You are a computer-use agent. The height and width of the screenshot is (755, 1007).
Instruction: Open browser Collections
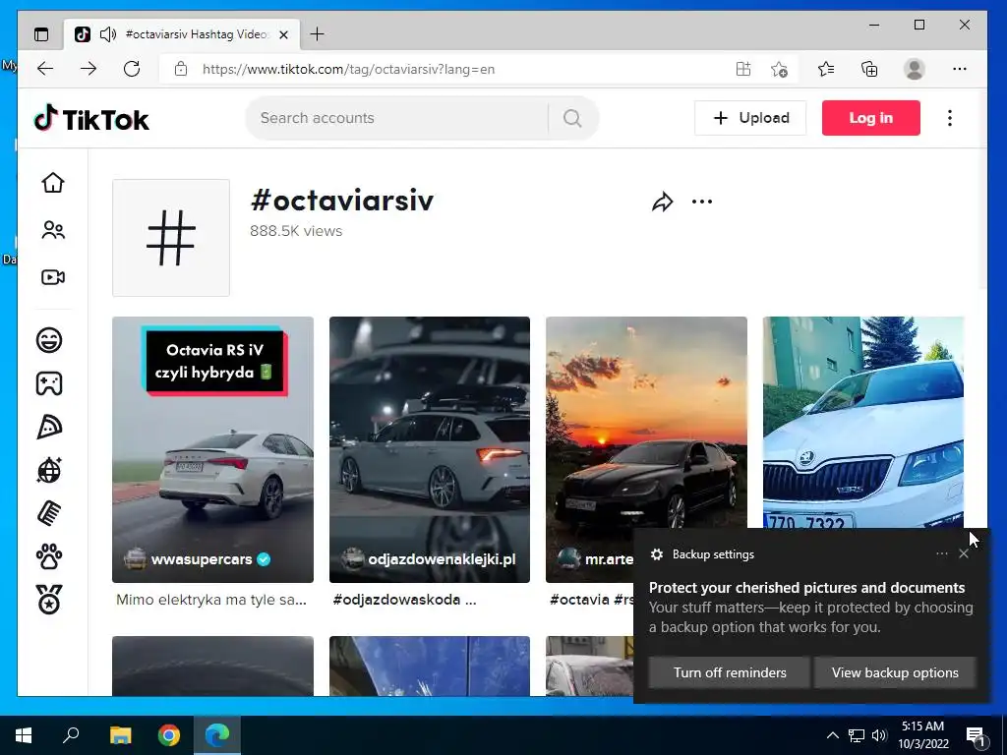869,69
